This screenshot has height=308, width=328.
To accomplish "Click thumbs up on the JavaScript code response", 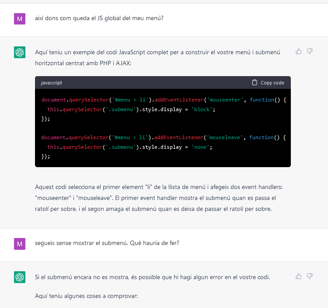I will (x=299, y=52).
